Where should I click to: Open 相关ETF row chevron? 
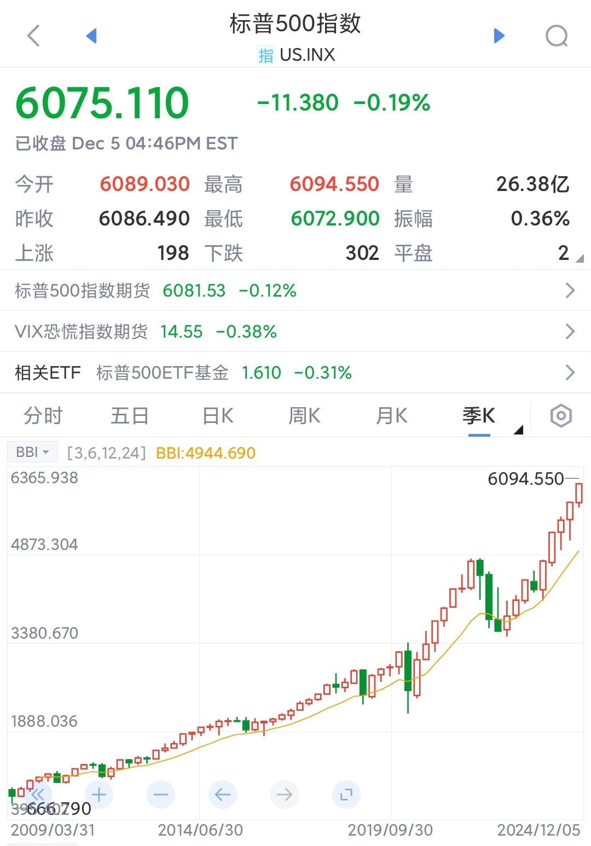pyautogui.click(x=570, y=373)
